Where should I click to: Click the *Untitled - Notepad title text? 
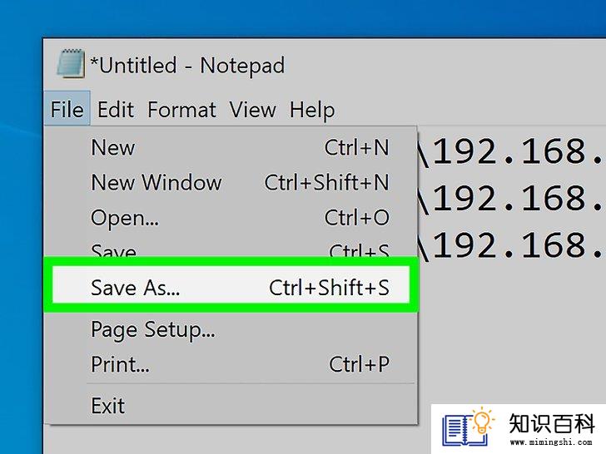click(x=187, y=65)
